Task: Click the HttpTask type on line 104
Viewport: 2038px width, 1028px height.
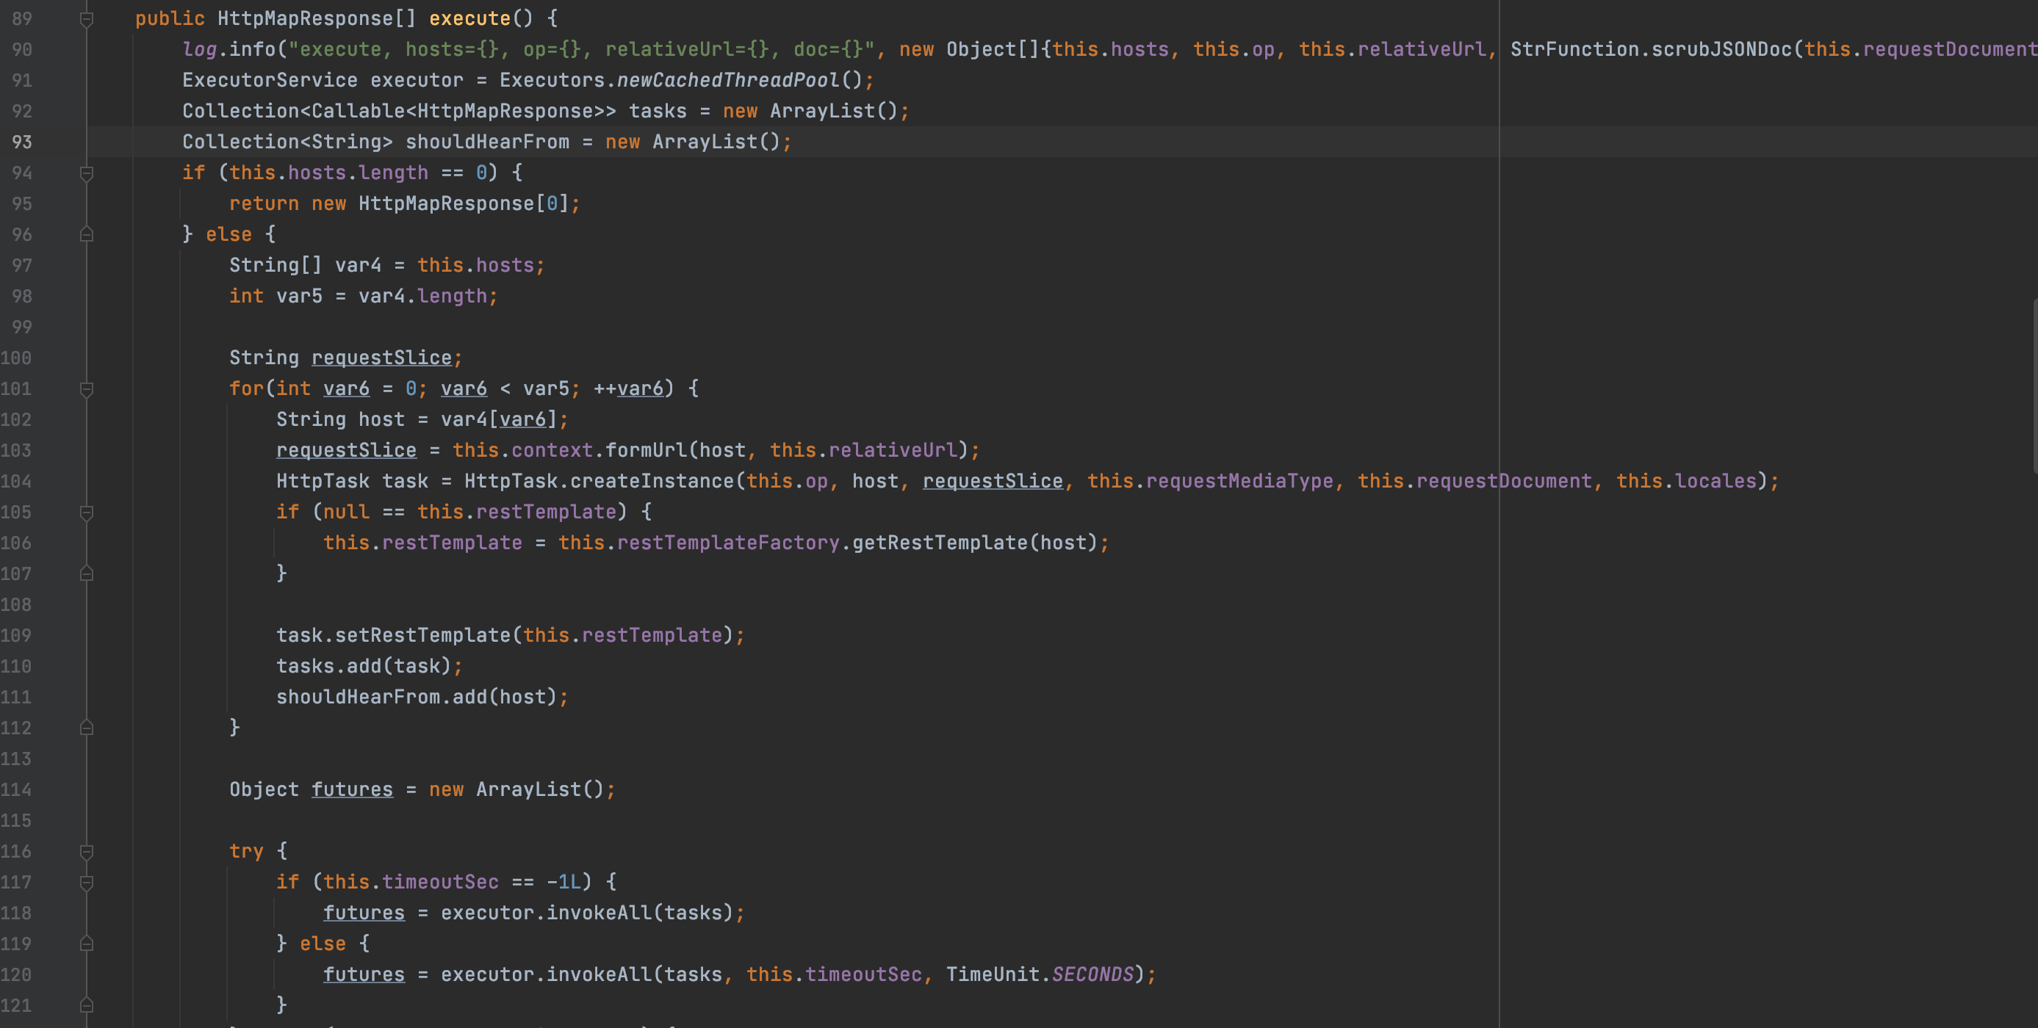Action: [x=323, y=482]
